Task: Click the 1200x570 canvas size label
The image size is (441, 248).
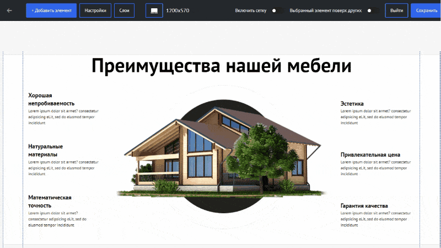Action: pyautogui.click(x=178, y=10)
